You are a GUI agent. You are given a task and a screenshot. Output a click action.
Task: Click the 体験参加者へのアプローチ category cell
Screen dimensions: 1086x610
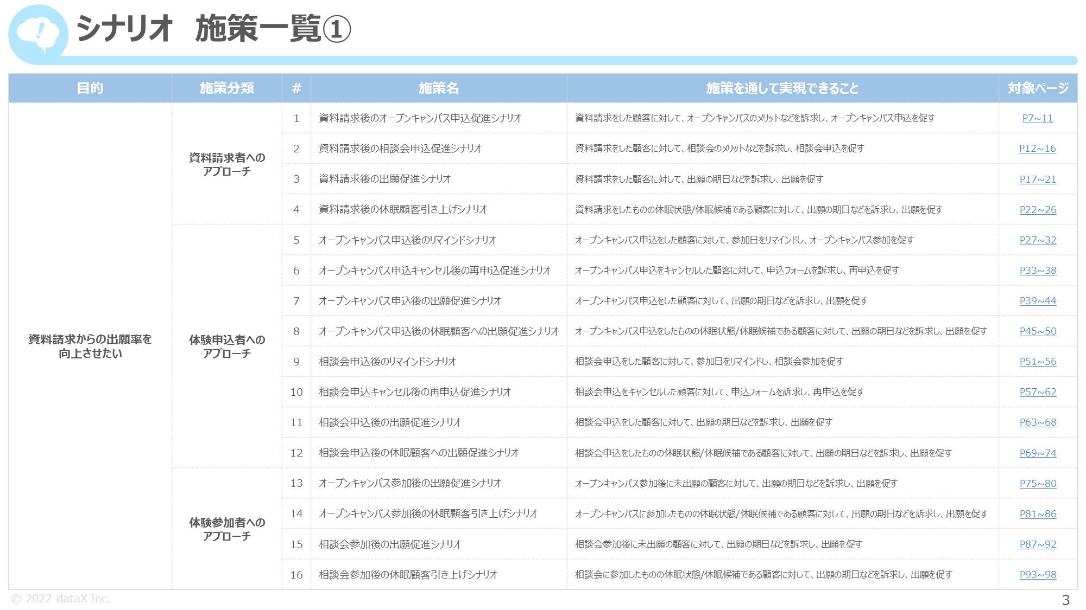coord(227,529)
